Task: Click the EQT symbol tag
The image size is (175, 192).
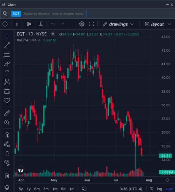Action: coord(16,13)
